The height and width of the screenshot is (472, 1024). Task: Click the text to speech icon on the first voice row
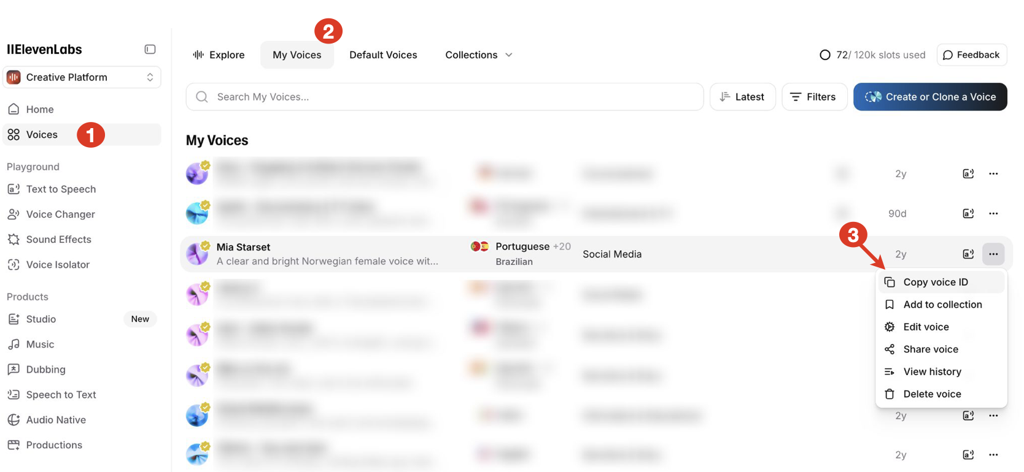tap(968, 173)
